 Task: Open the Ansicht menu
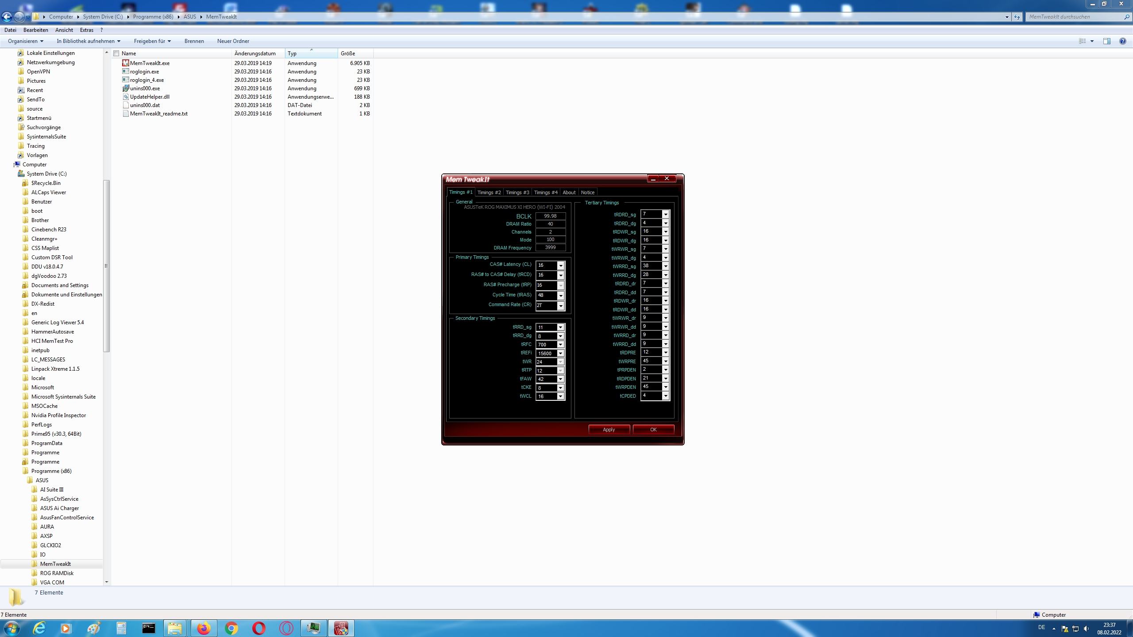point(64,30)
